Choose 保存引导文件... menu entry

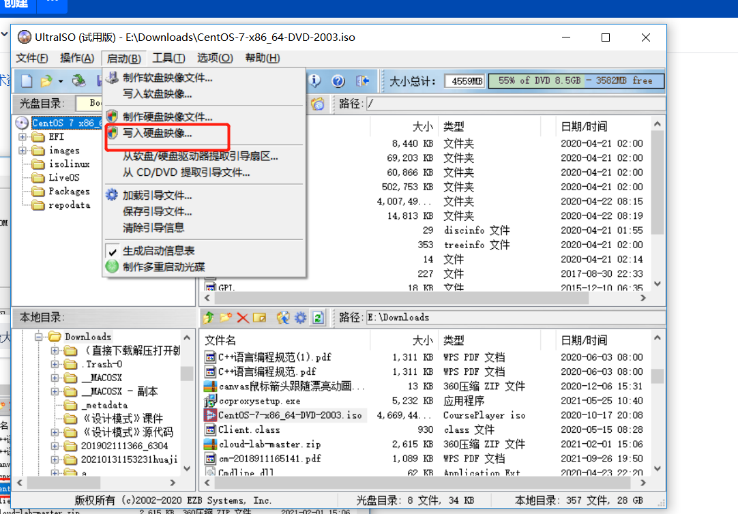coord(205,211)
